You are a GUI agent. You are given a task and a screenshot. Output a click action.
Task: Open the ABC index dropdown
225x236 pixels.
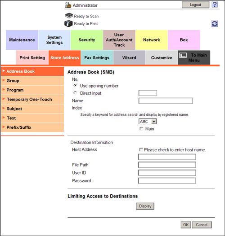point(148,122)
